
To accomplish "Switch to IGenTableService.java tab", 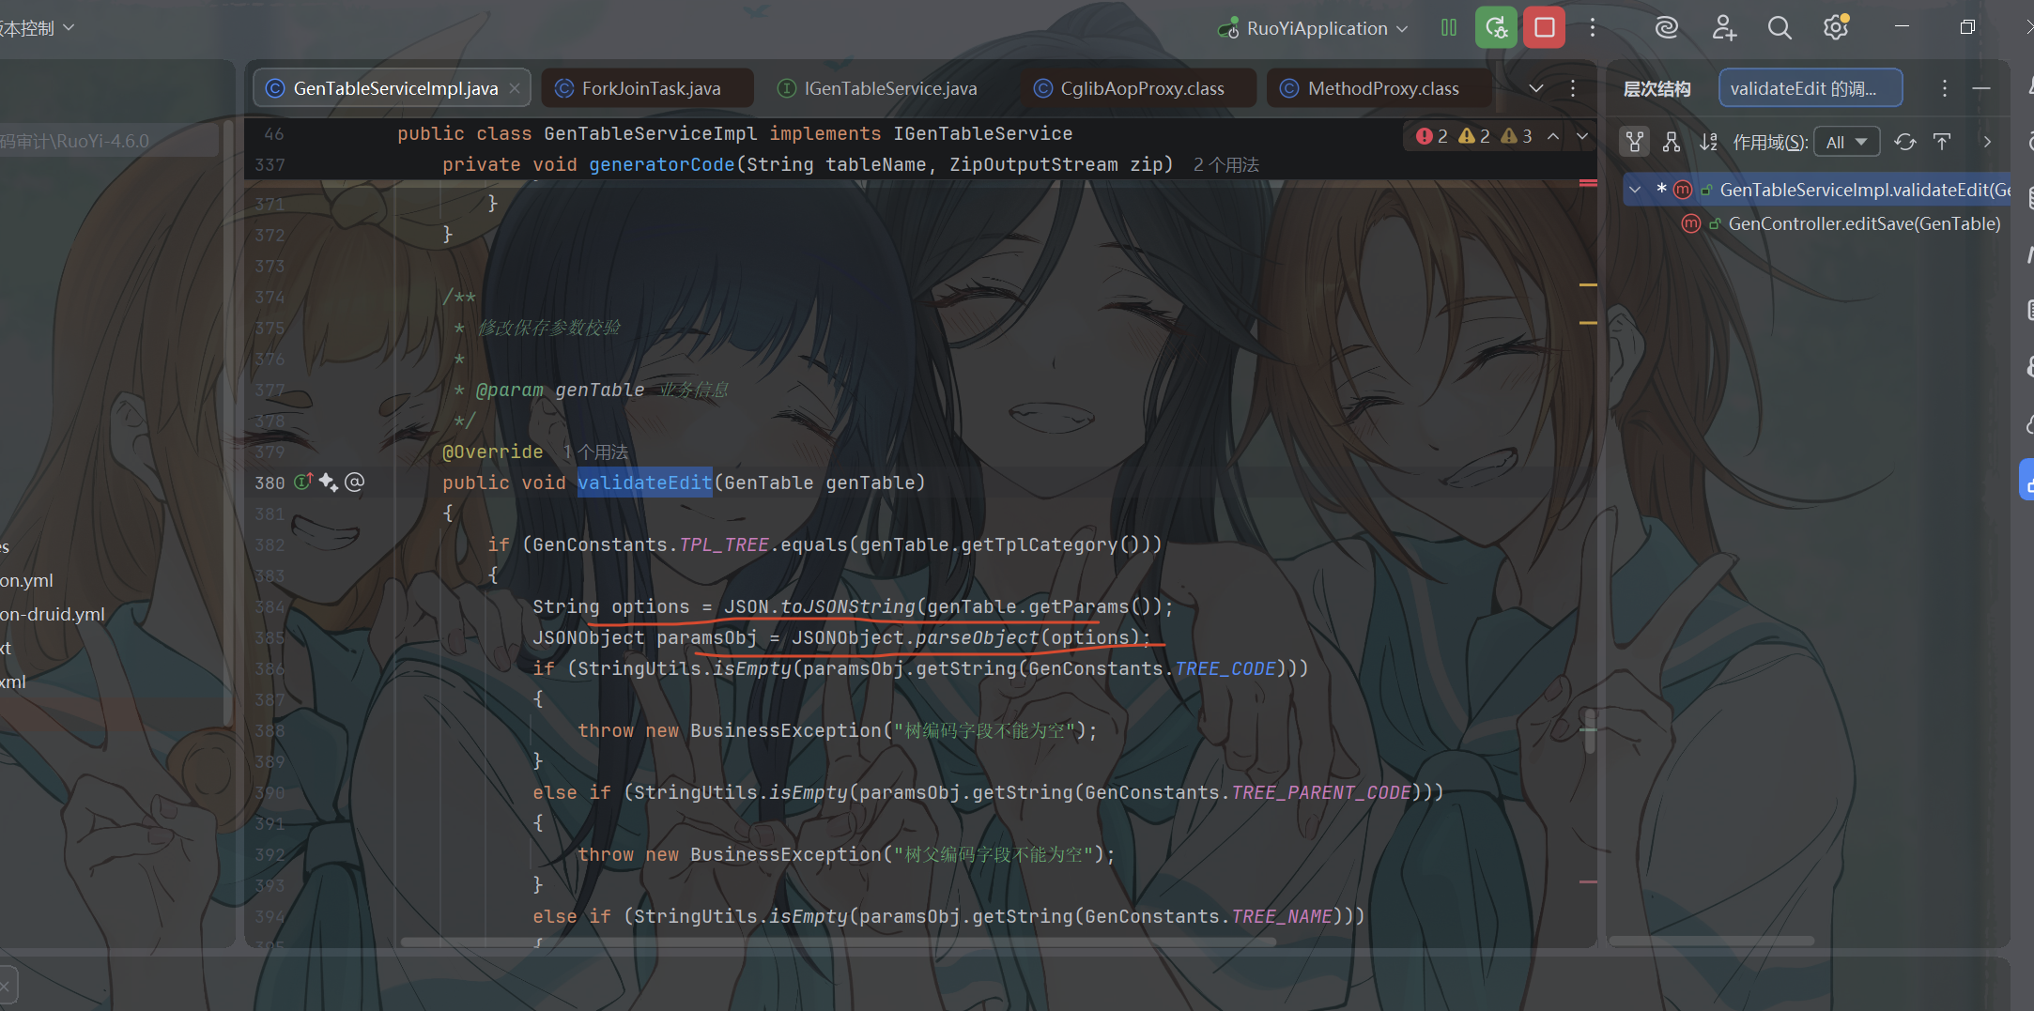I will pos(878,88).
